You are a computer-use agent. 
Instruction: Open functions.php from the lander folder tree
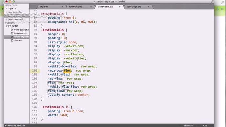tap(21, 33)
